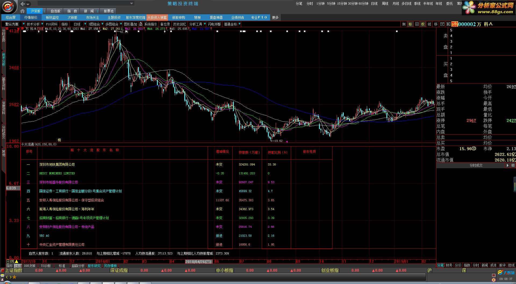The height and width of the screenshot is (284, 516).
Task: Expand the 分析工具 dropdown arrow
Action: pyautogui.click(x=205, y=24)
